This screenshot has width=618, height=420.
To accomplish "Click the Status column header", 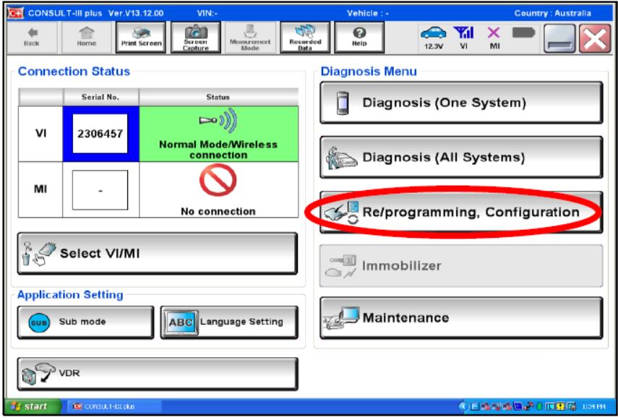I will click(x=218, y=97).
